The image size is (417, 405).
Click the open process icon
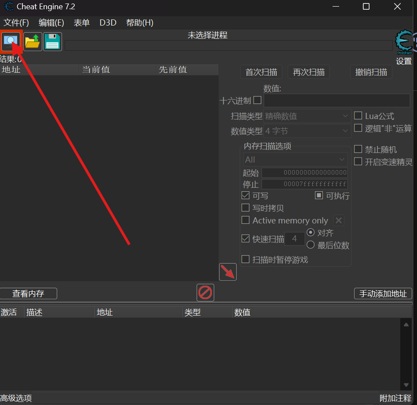(11, 41)
